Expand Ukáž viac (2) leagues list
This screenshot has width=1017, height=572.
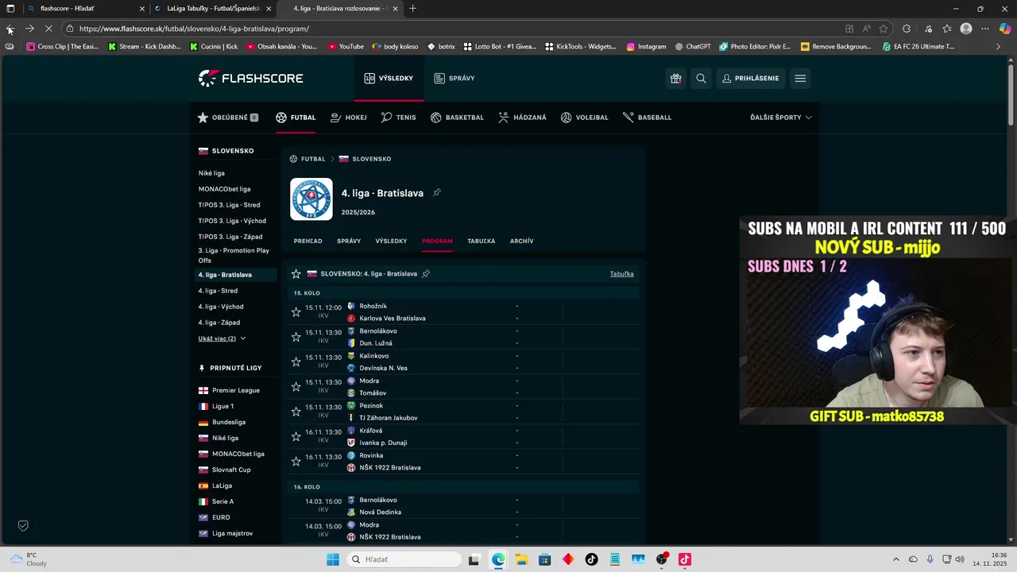click(x=222, y=338)
